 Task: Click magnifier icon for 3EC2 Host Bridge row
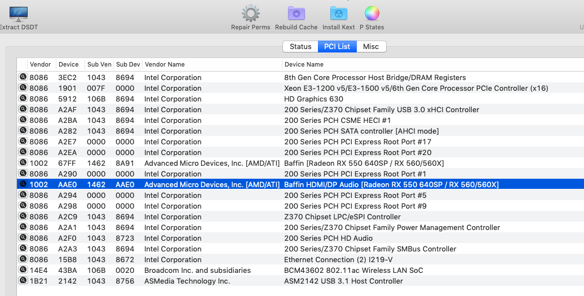click(23, 77)
